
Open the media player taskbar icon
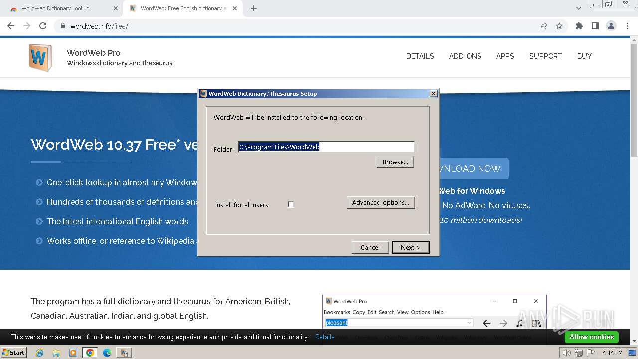(x=73, y=353)
